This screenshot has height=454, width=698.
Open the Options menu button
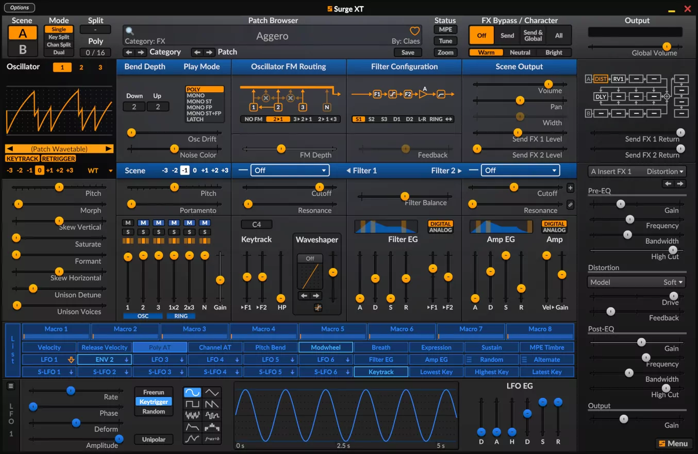coord(20,8)
